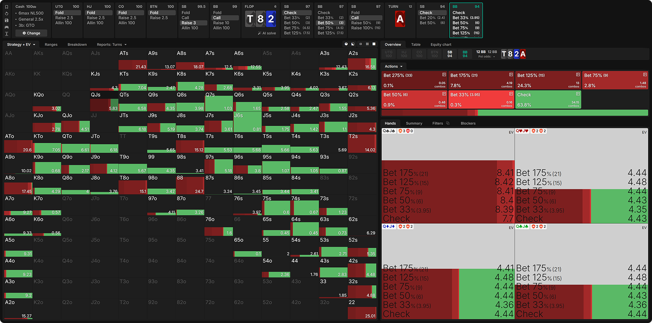The image size is (652, 323).
Task: Click the save disk icon
Action: [7, 20]
